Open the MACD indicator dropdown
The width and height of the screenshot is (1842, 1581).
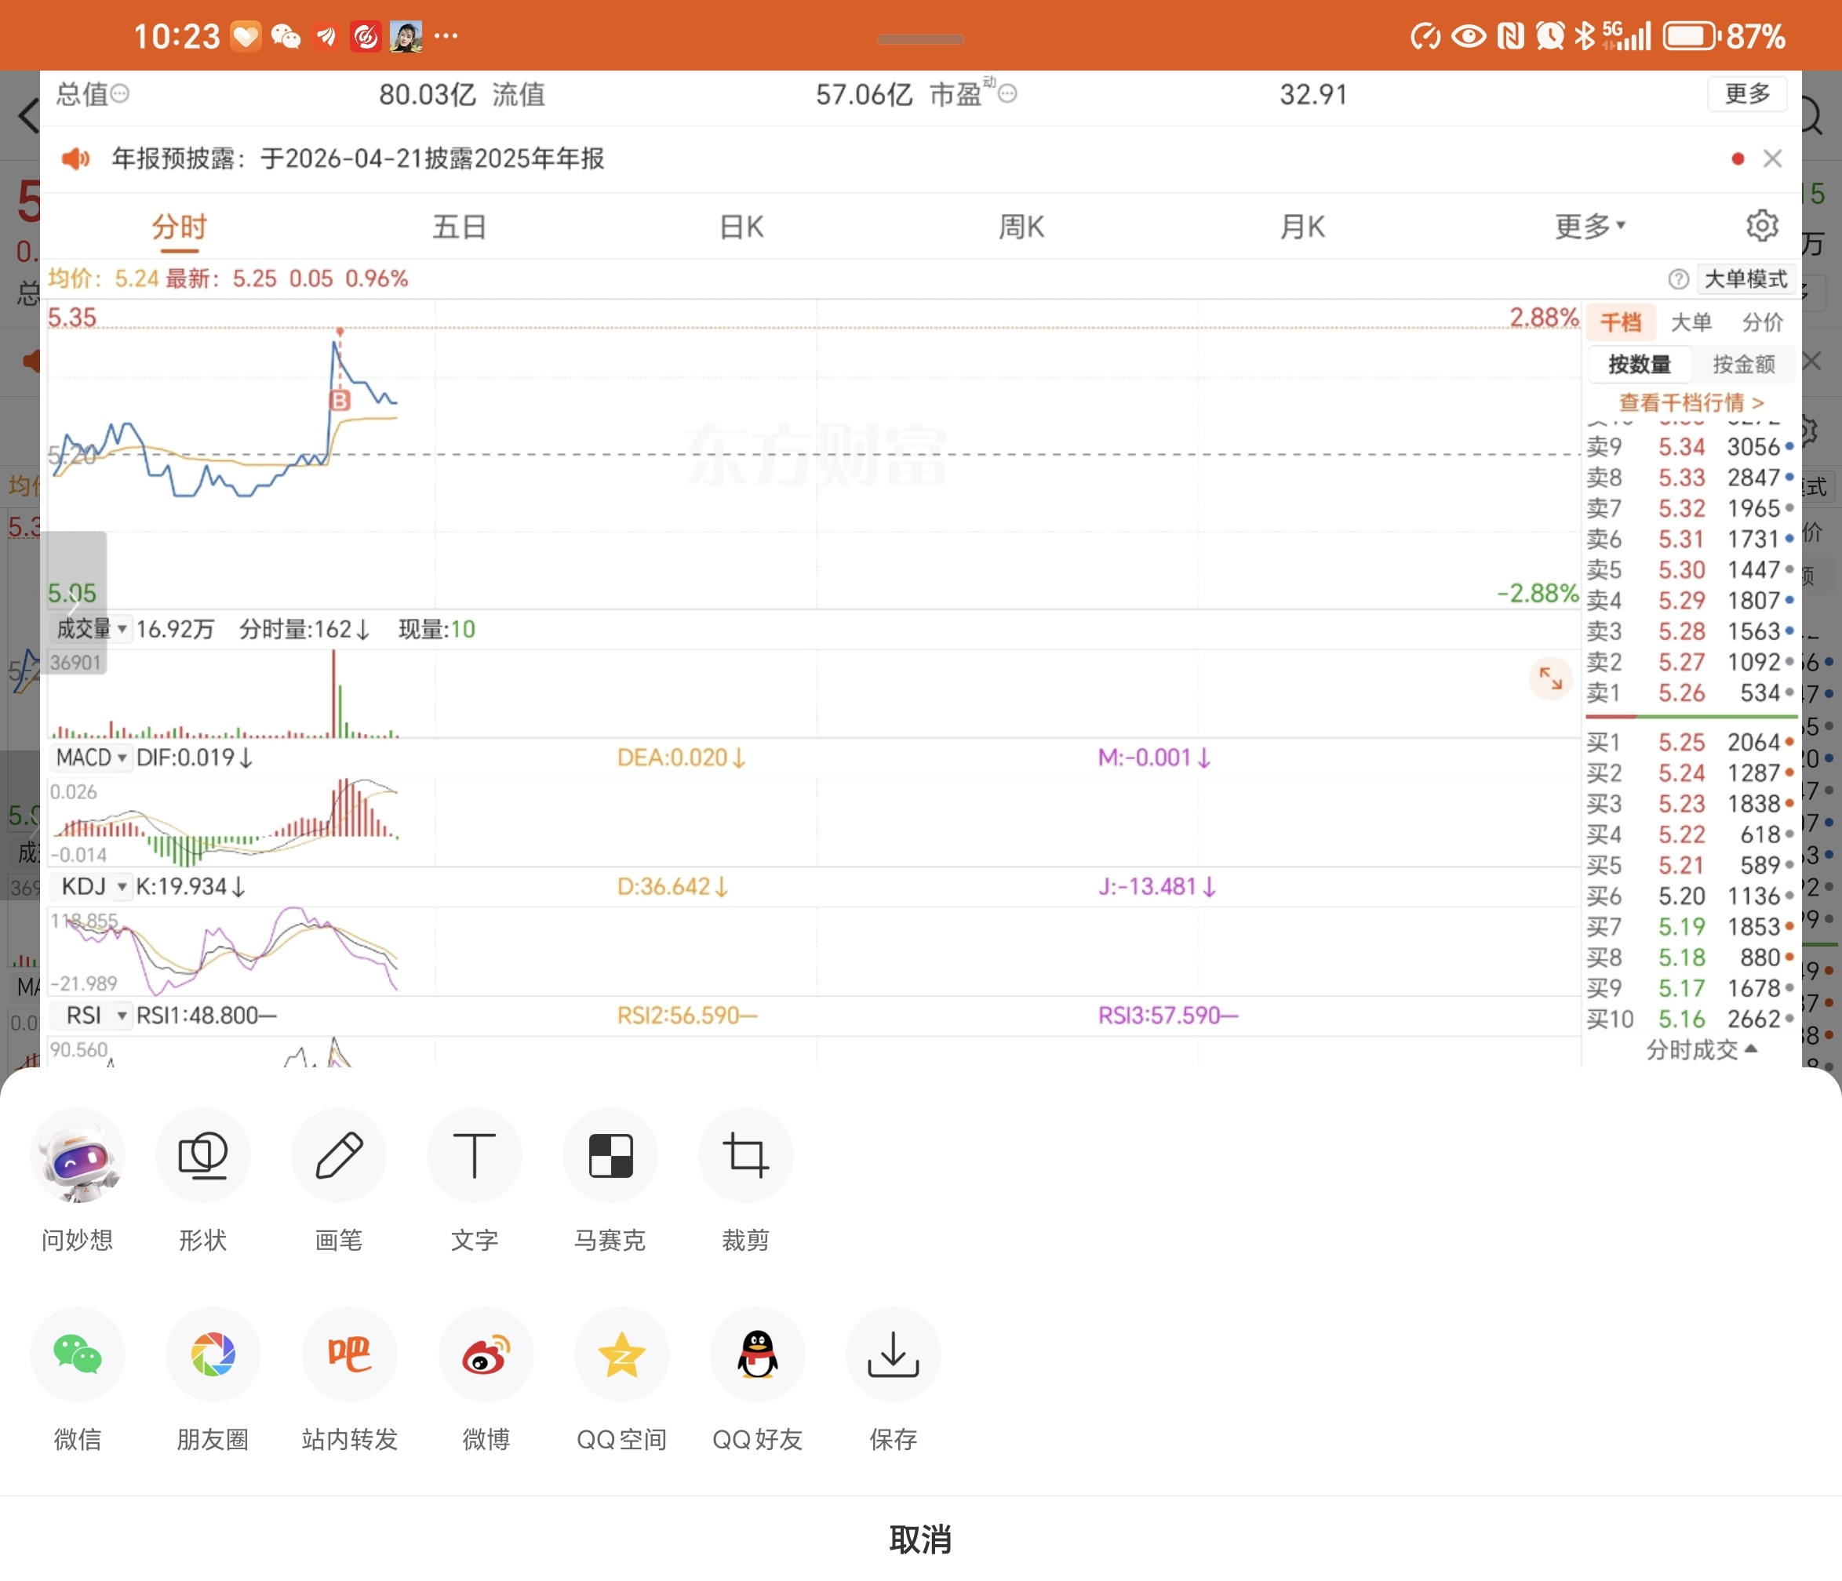91,758
